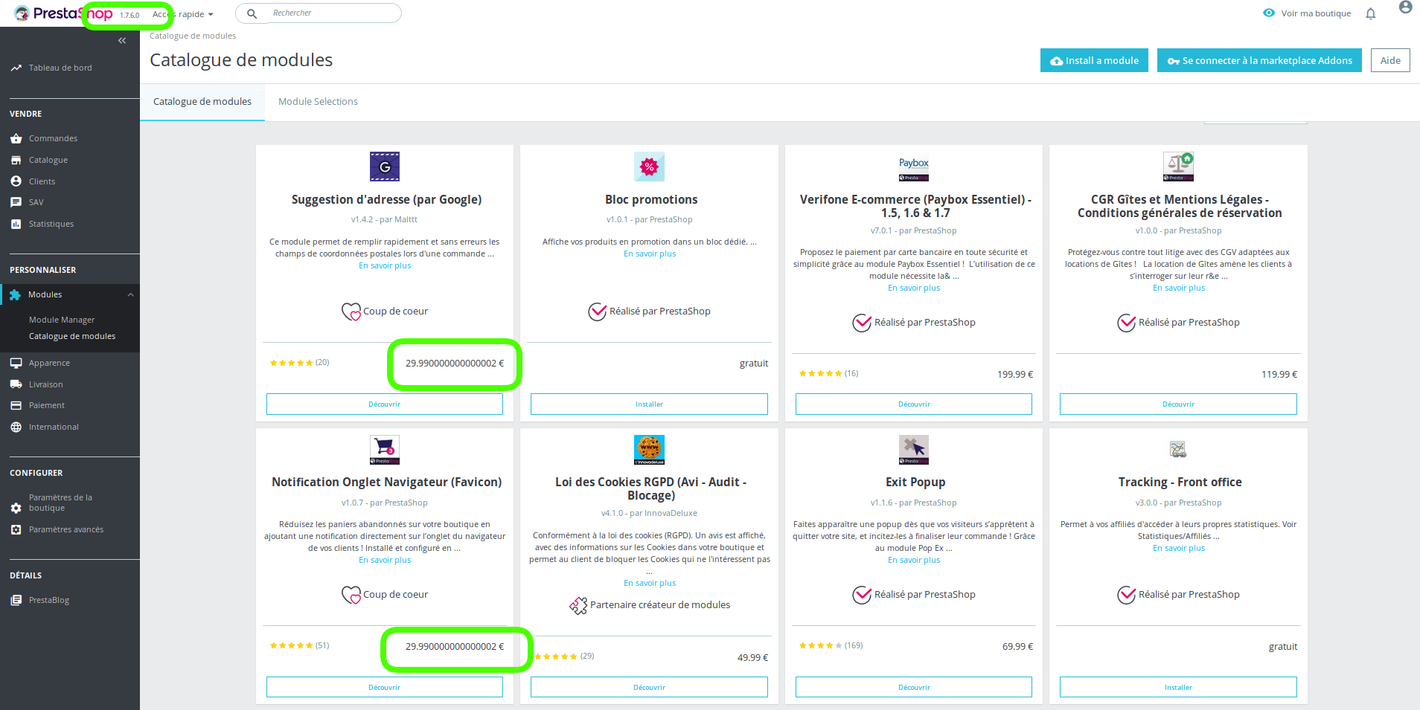Click the Tracking Front office module logo

coord(1178,449)
